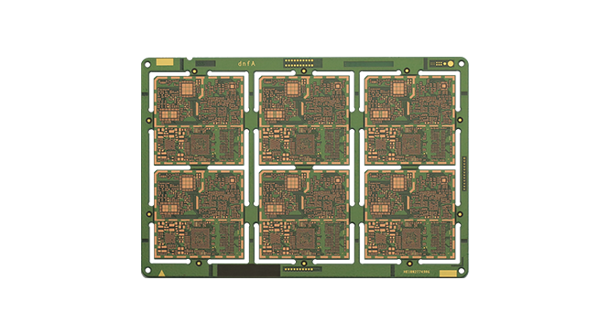The width and height of the screenshot is (609, 334).
Task: Select the bottom-left circuit board in panel
Action: 200,214
